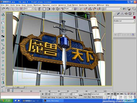This screenshot has height=103, width=137.
Task: Click the 0 / 100 time slider
Action: 16,87
